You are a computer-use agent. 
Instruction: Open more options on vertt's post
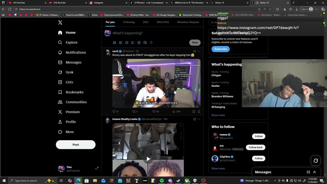[x=199, y=51]
